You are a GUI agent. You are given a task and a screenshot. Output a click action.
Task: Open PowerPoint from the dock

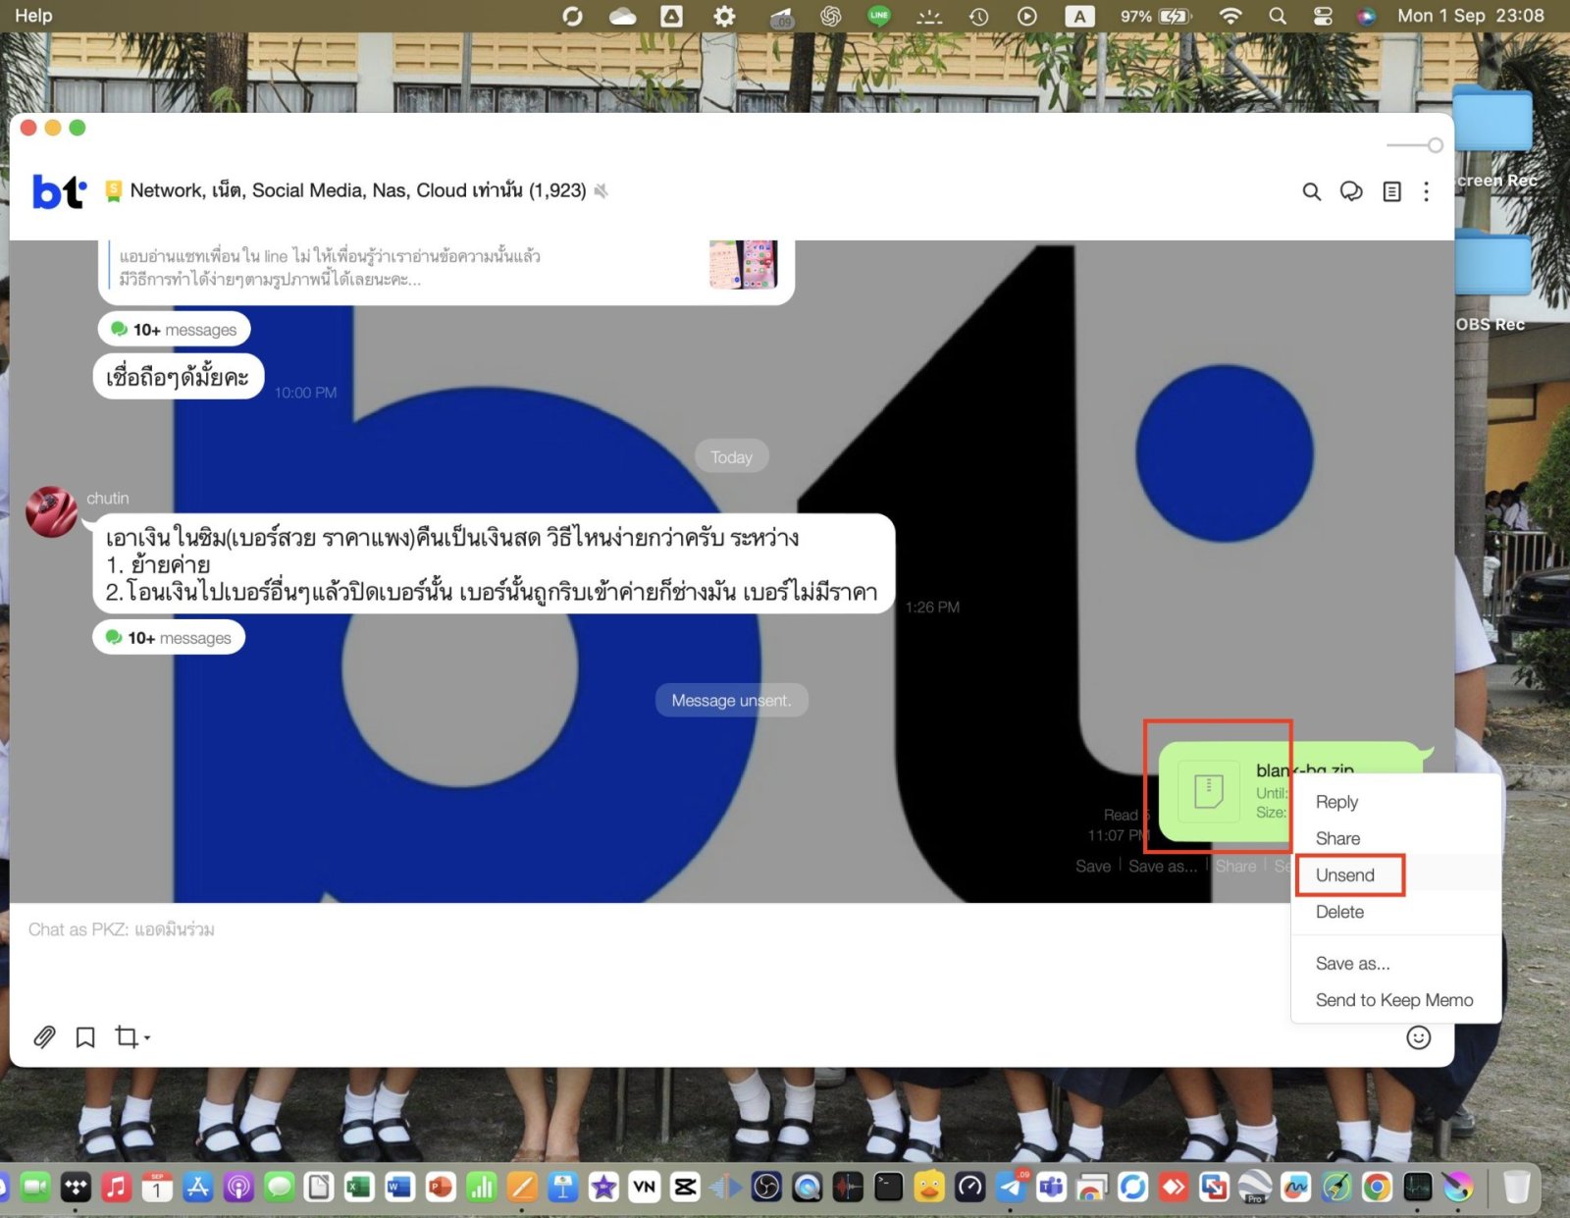coord(441,1188)
